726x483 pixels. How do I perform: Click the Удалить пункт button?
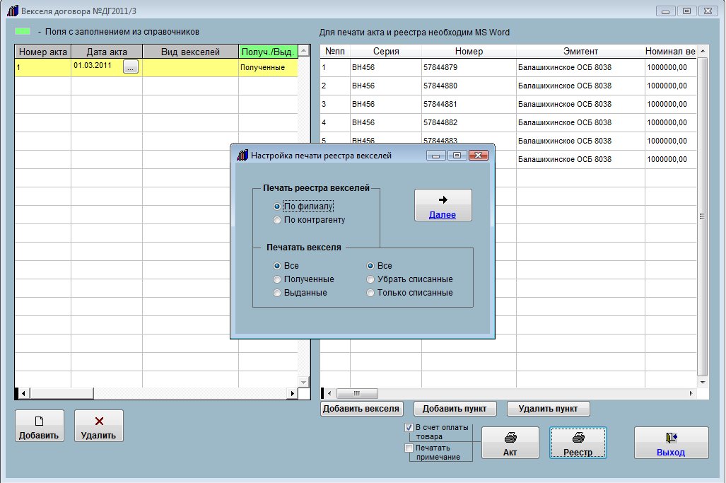click(548, 409)
